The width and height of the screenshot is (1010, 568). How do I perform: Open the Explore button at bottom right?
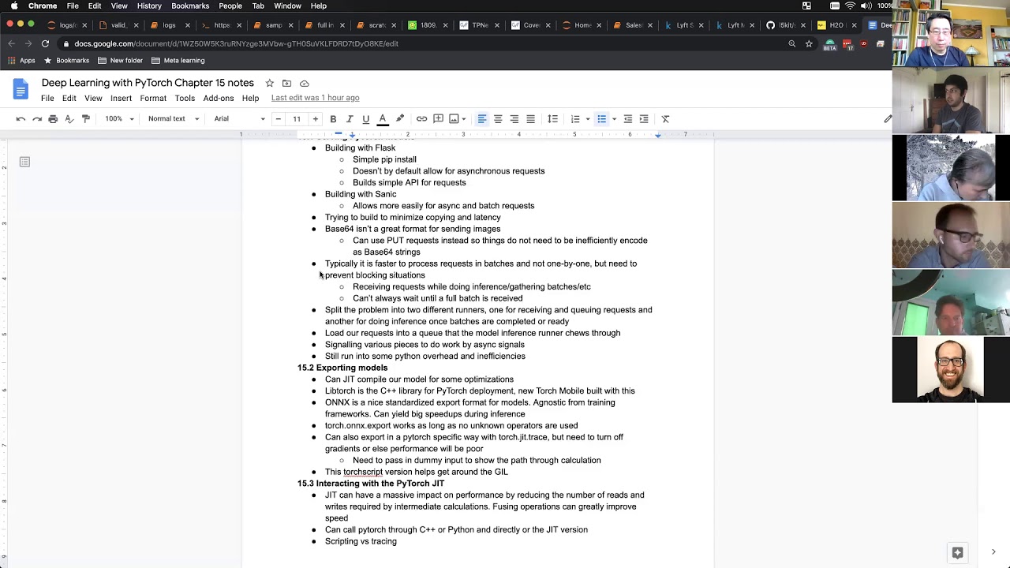(x=957, y=552)
